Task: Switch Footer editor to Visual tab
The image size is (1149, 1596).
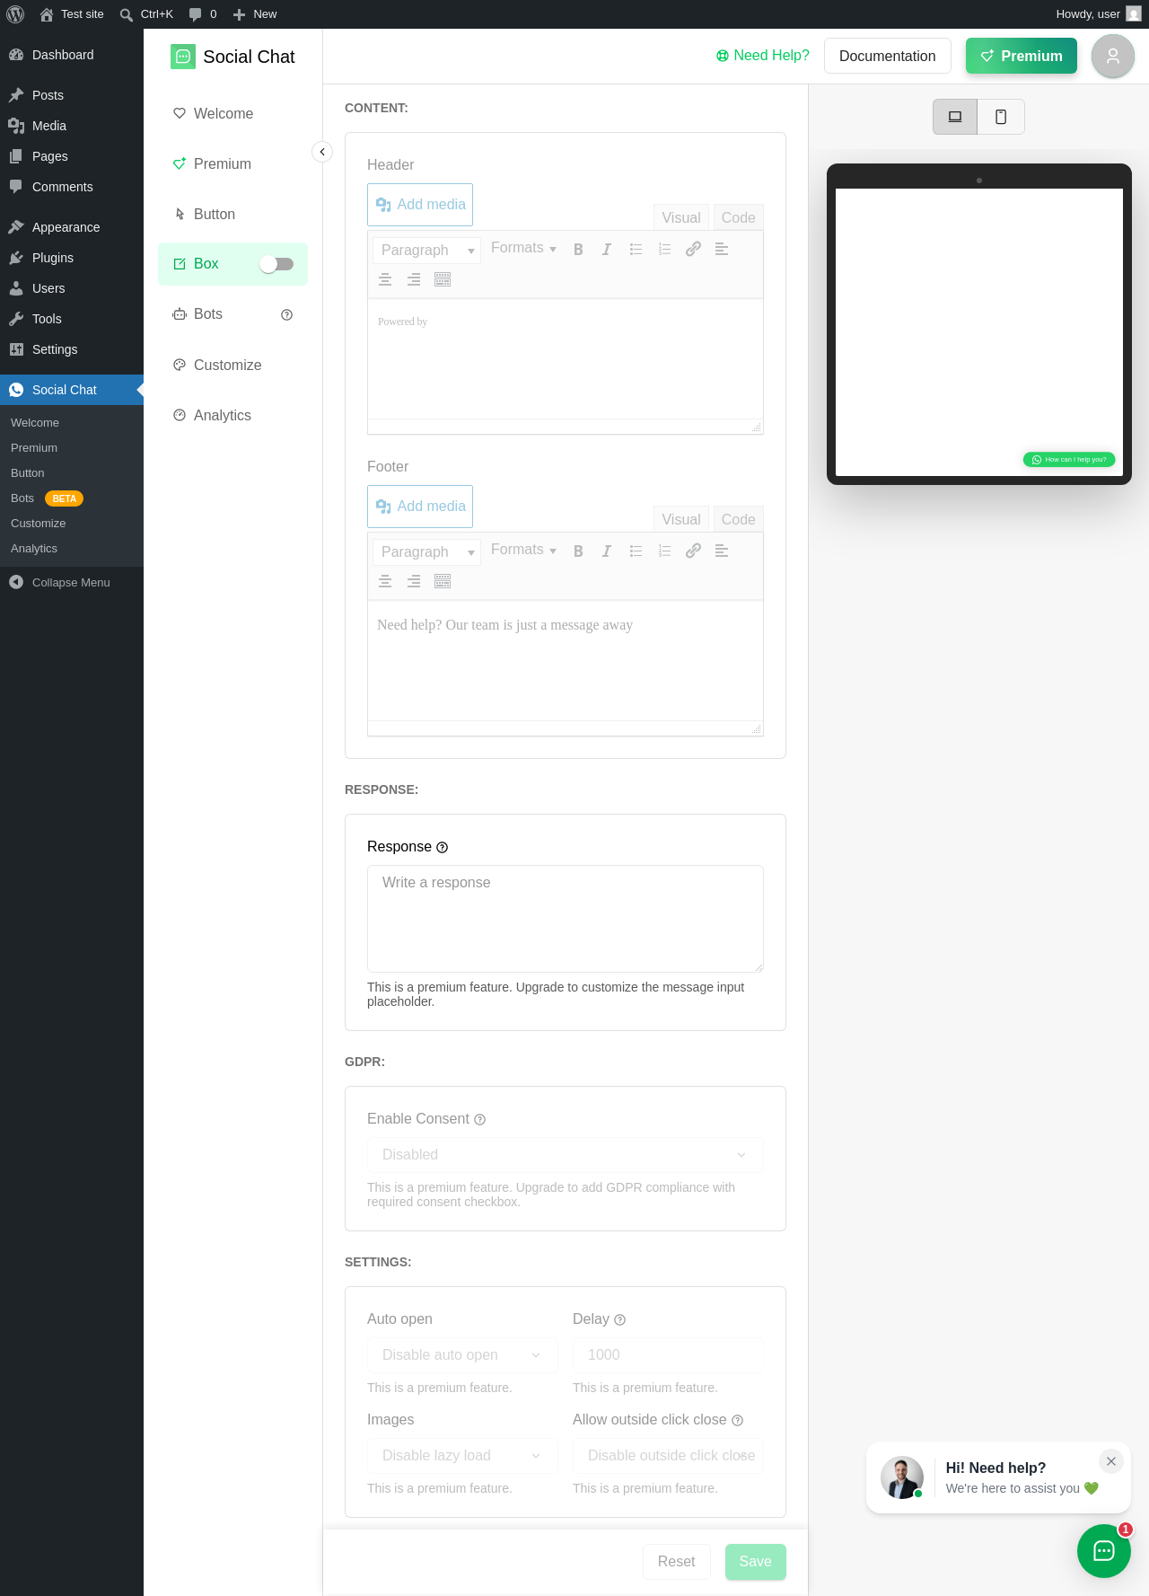Action: [x=681, y=519]
